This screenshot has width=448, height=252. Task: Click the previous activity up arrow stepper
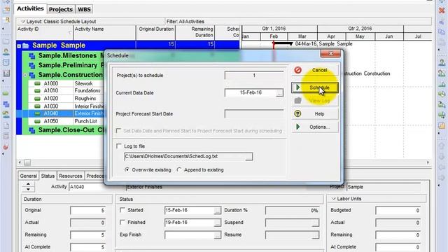pyautogui.click(x=28, y=184)
